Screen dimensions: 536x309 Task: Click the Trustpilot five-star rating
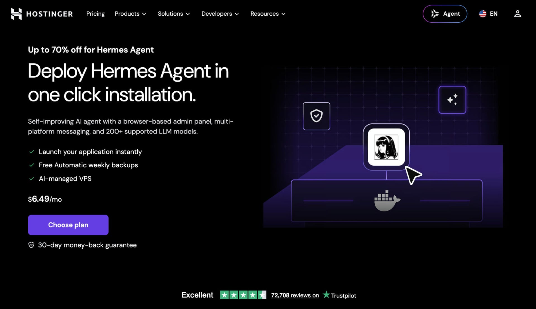coord(243,295)
